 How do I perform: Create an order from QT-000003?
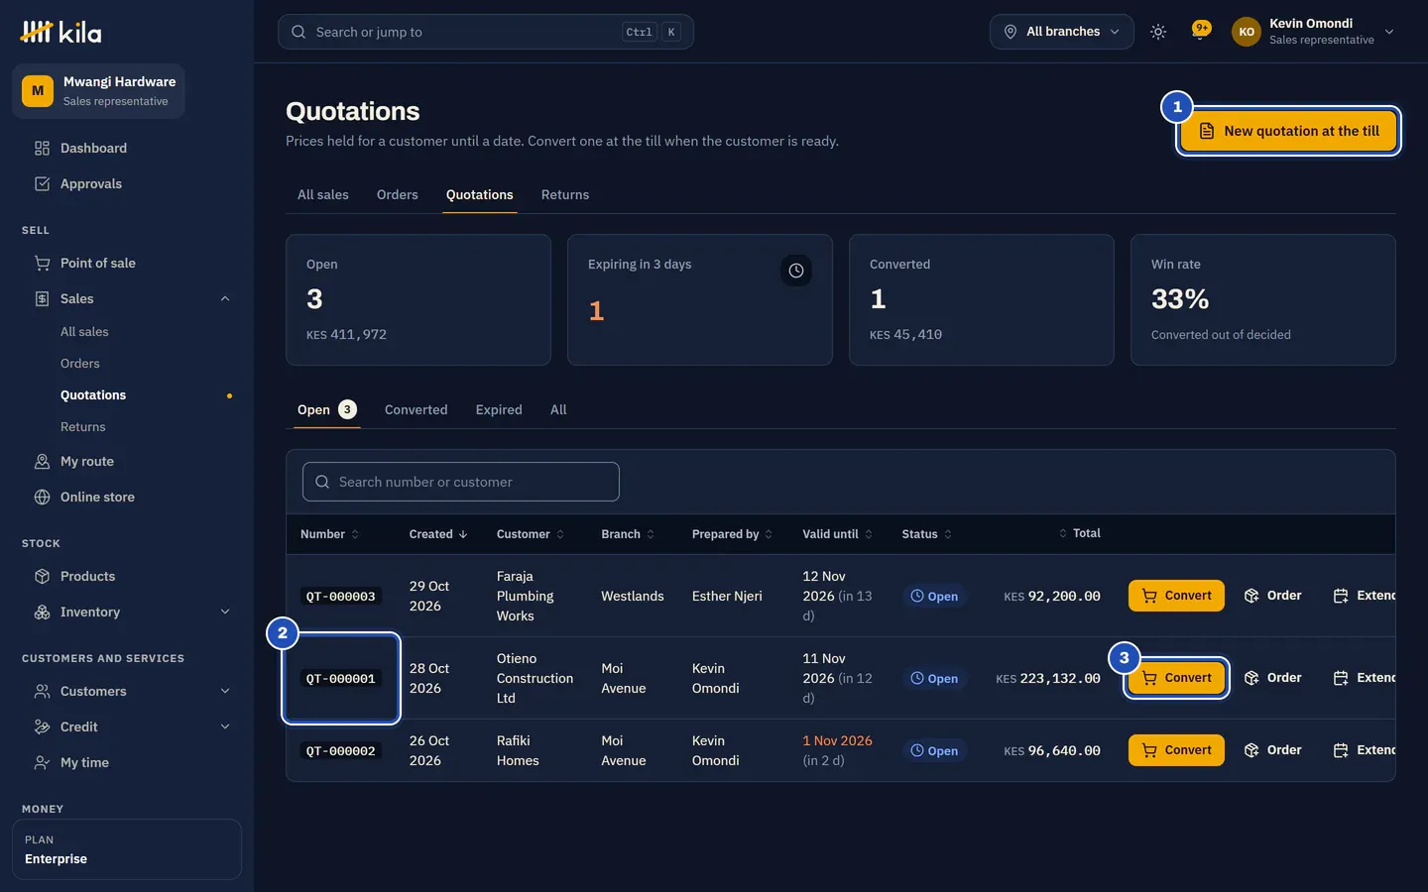click(1272, 596)
